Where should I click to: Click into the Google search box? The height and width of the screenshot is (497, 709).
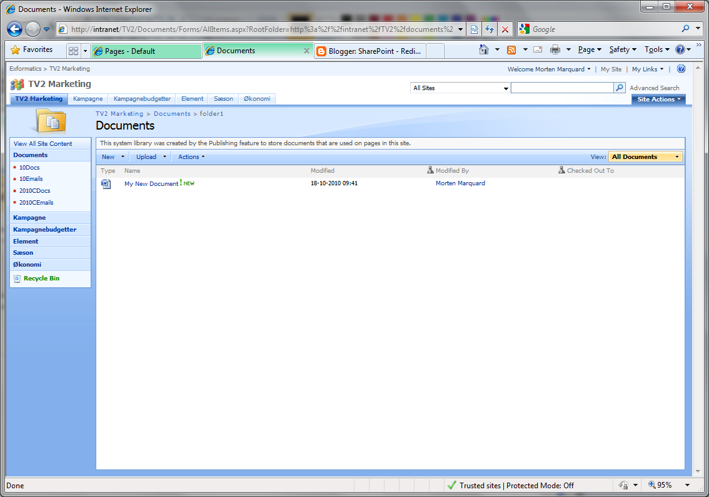604,29
